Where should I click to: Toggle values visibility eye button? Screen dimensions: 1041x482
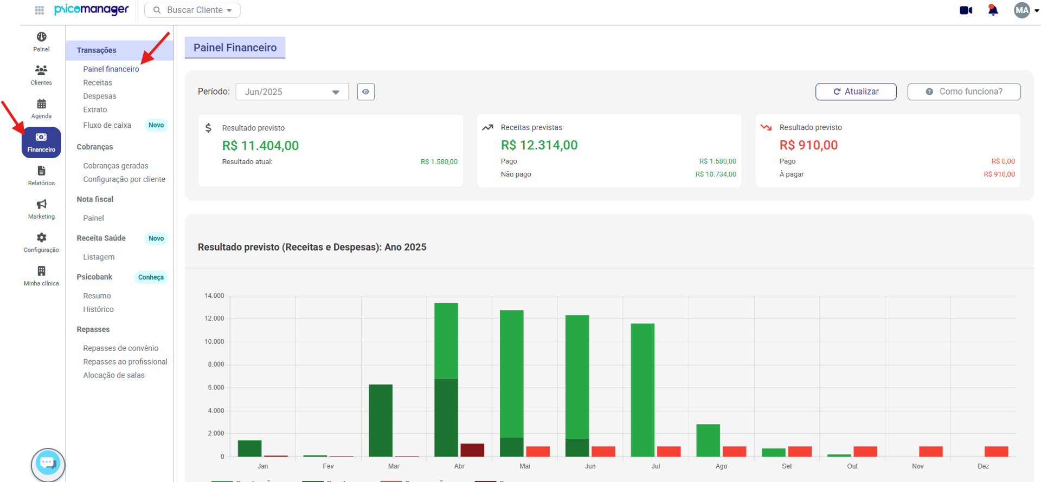click(x=366, y=92)
